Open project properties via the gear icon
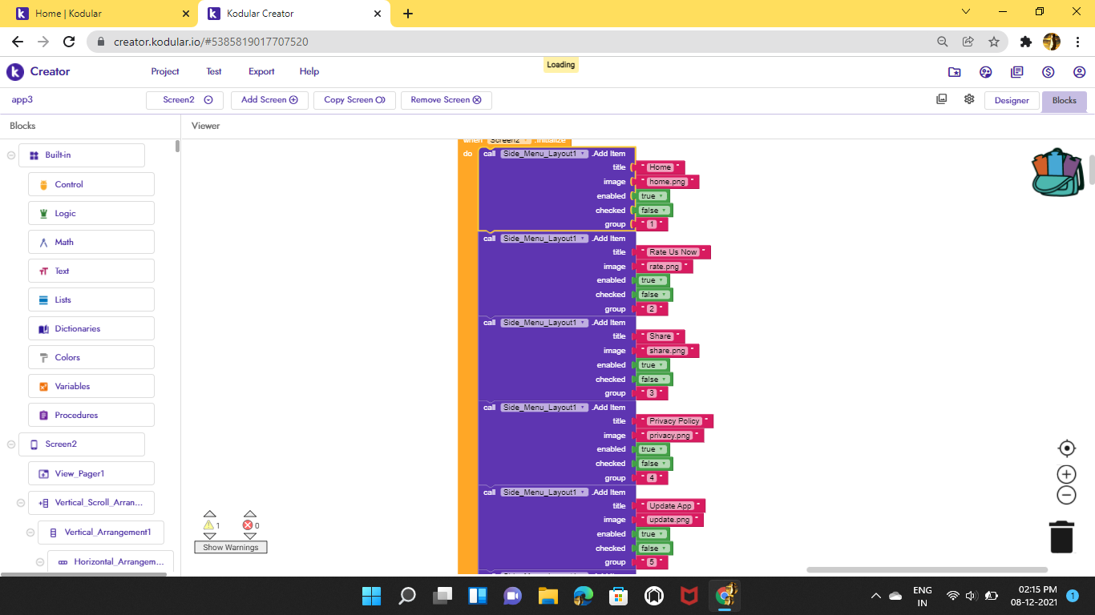The image size is (1095, 615). coord(969,99)
